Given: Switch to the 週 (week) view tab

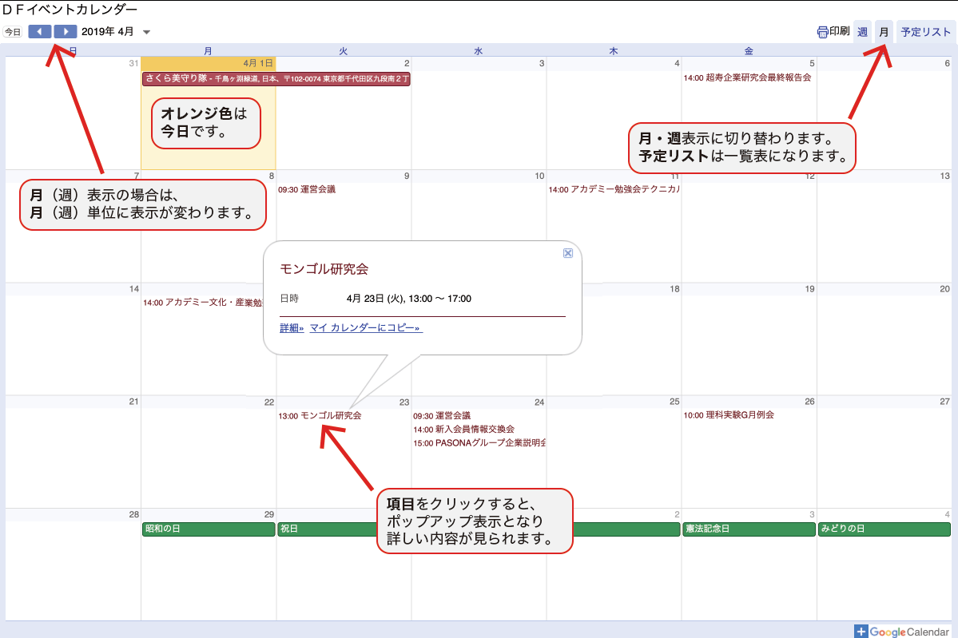Looking at the screenshot, I should (862, 32).
